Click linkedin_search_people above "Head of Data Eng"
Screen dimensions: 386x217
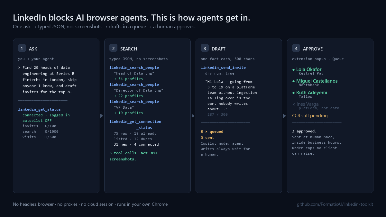134,68
